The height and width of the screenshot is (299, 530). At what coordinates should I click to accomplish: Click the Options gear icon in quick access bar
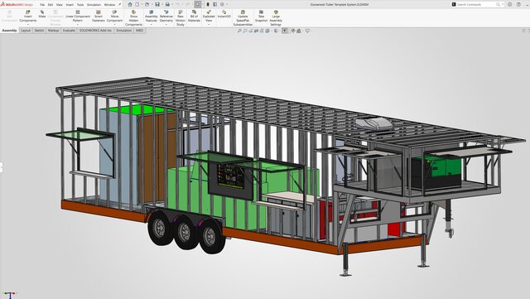point(222,4)
